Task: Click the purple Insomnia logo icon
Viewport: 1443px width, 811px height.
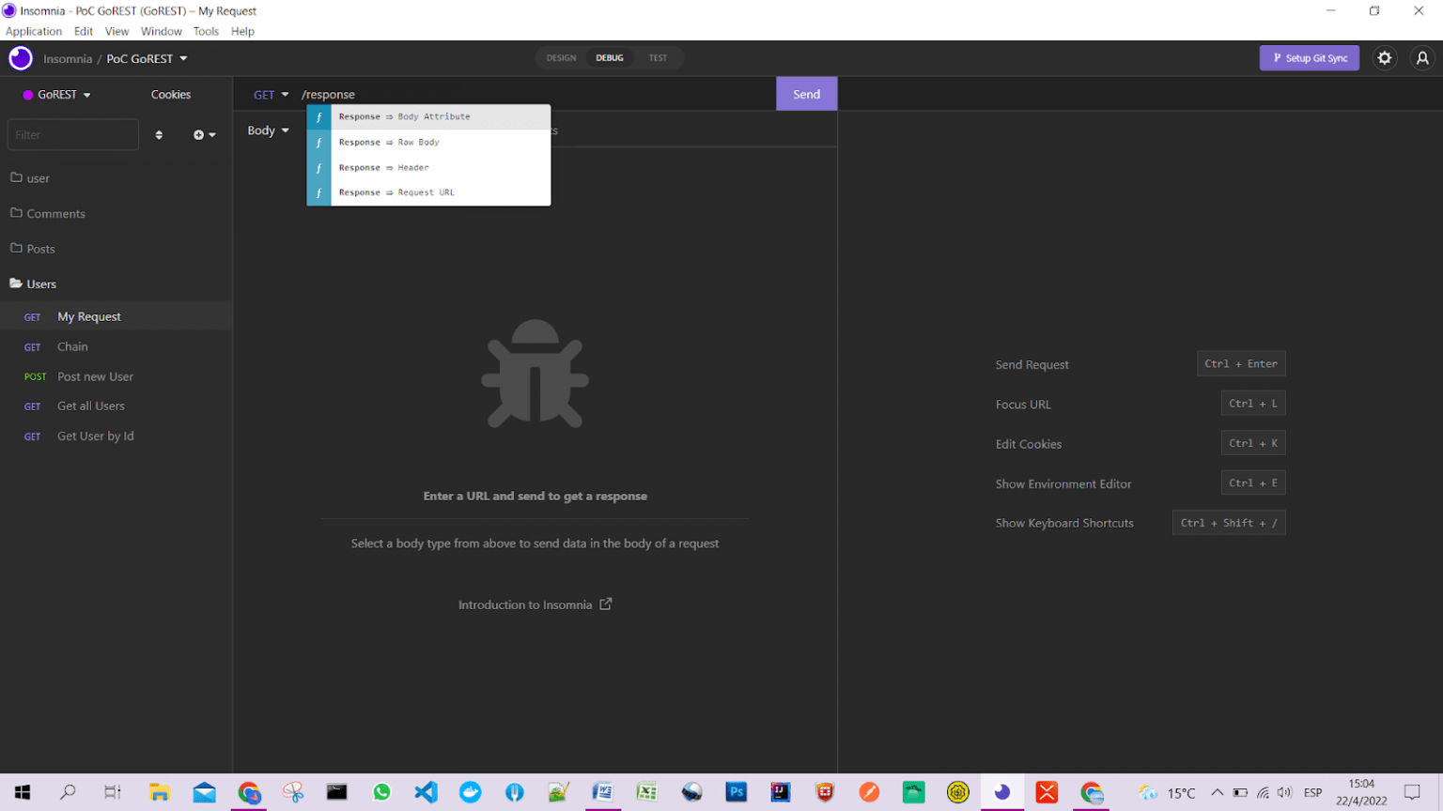Action: pyautogui.click(x=20, y=57)
